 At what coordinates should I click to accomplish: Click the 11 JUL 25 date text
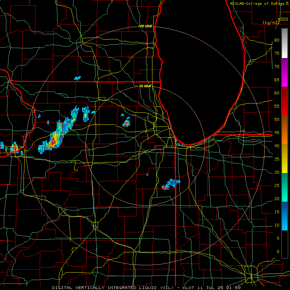point(210,288)
